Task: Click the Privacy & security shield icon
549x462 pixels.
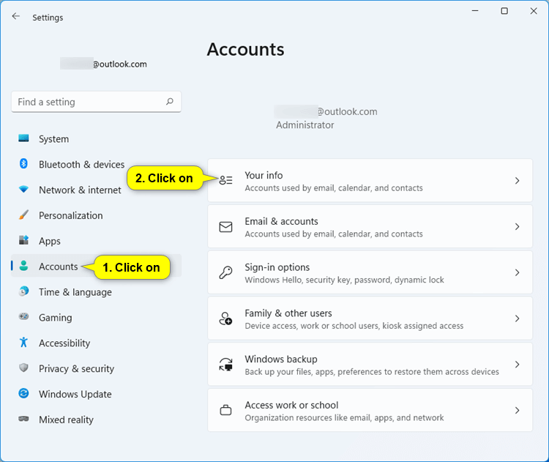Action: tap(23, 368)
